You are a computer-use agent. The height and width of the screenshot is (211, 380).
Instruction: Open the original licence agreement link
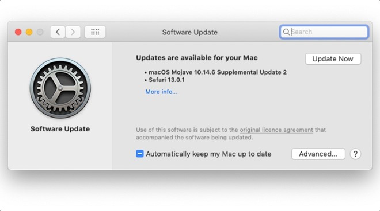(x=276, y=130)
